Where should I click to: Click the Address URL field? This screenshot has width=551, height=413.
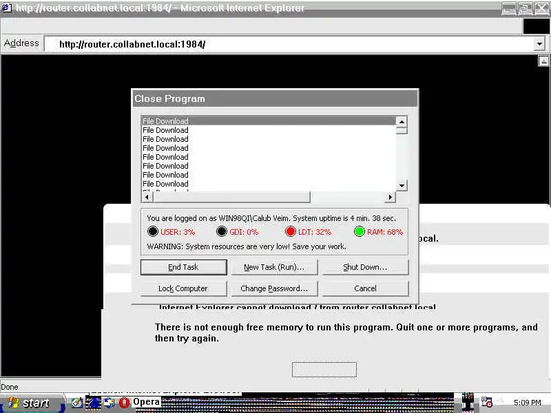pos(288,44)
